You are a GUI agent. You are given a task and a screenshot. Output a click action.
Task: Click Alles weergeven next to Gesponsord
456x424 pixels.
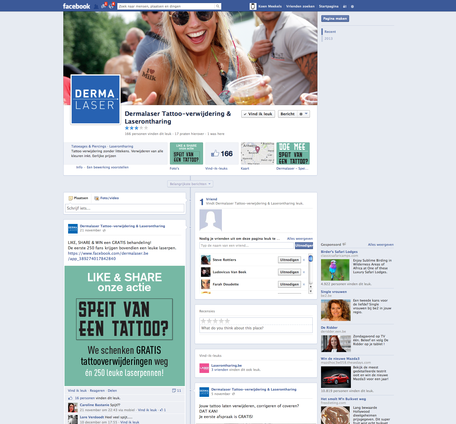pos(381,245)
